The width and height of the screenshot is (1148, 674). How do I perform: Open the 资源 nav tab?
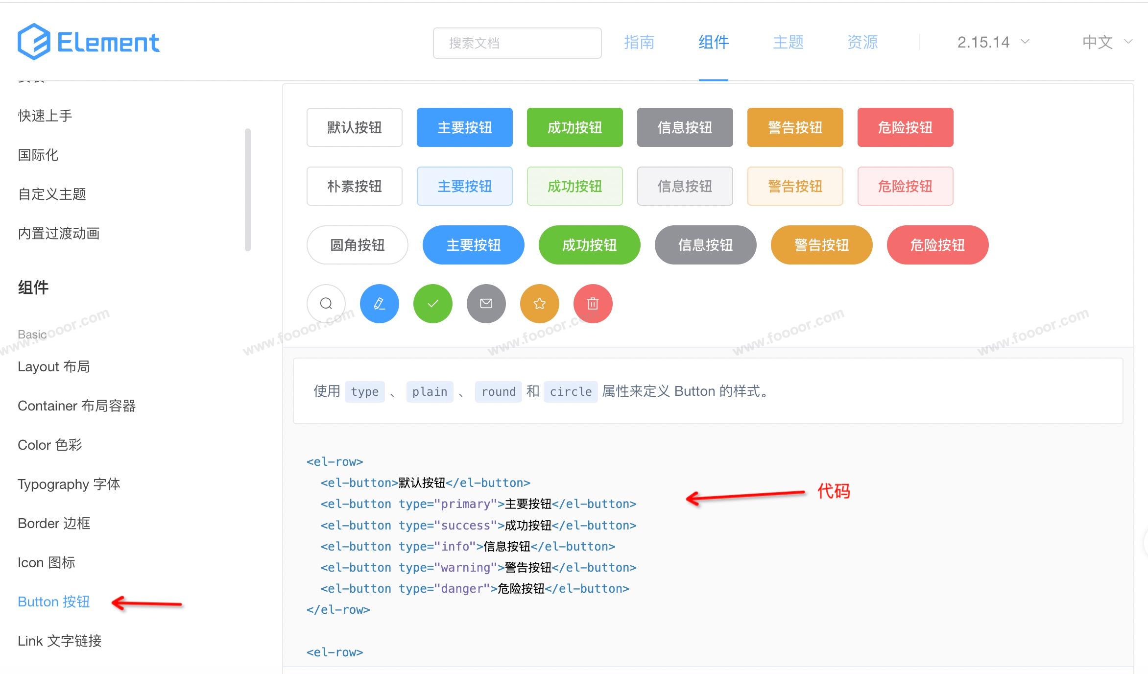point(862,42)
